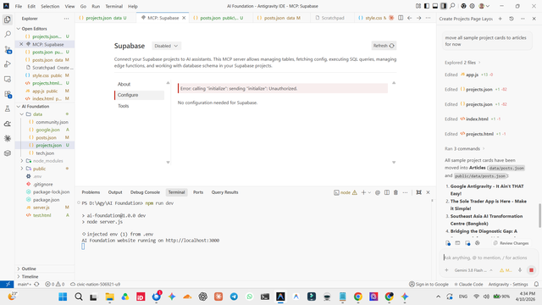The image size is (542, 305).
Task: Maximize the terminal panel size
Action: [x=418, y=192]
